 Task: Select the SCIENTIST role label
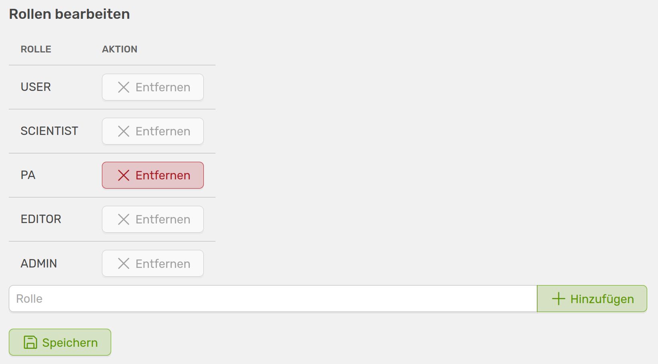point(49,131)
